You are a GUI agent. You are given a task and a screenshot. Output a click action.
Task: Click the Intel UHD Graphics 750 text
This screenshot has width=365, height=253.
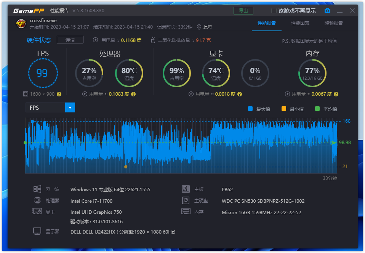pyautogui.click(x=96, y=212)
